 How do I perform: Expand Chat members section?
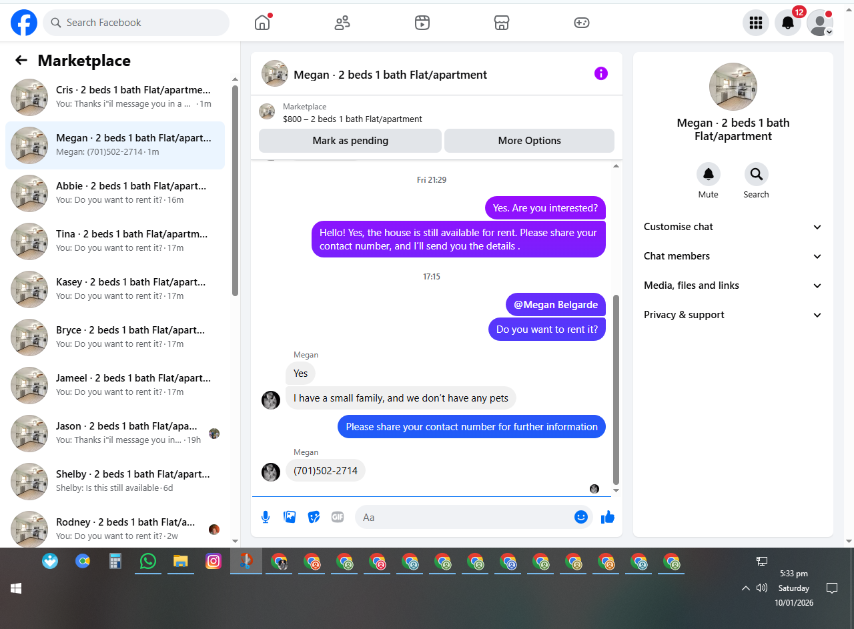pyautogui.click(x=733, y=256)
